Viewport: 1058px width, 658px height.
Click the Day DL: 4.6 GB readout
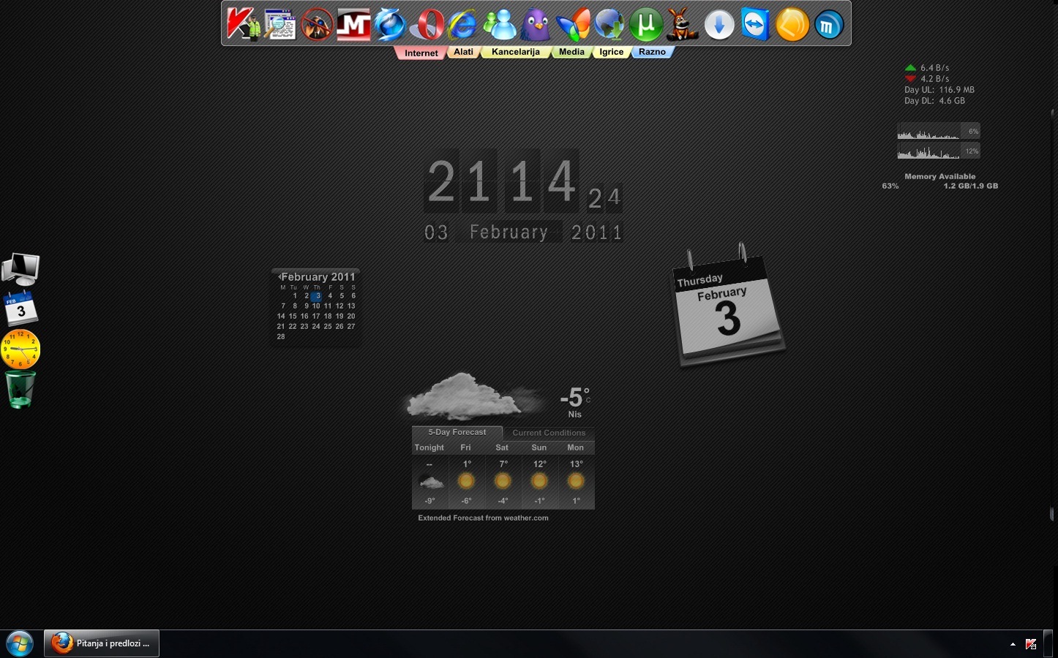click(934, 101)
